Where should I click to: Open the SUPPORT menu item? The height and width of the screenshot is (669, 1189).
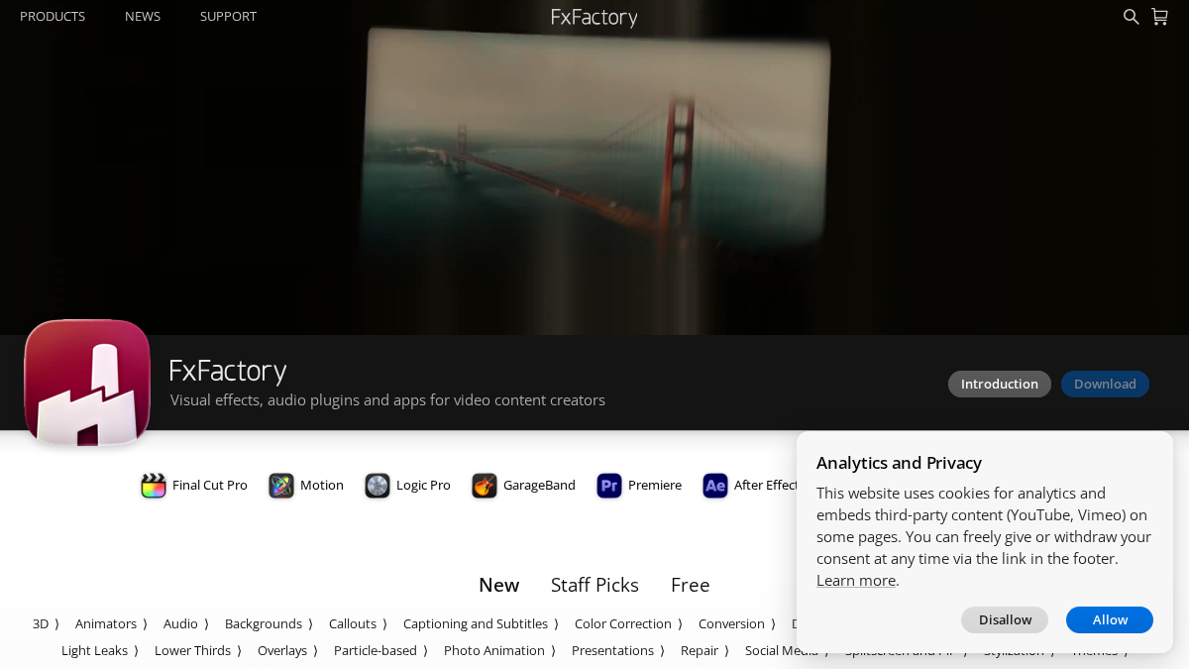[x=228, y=17]
